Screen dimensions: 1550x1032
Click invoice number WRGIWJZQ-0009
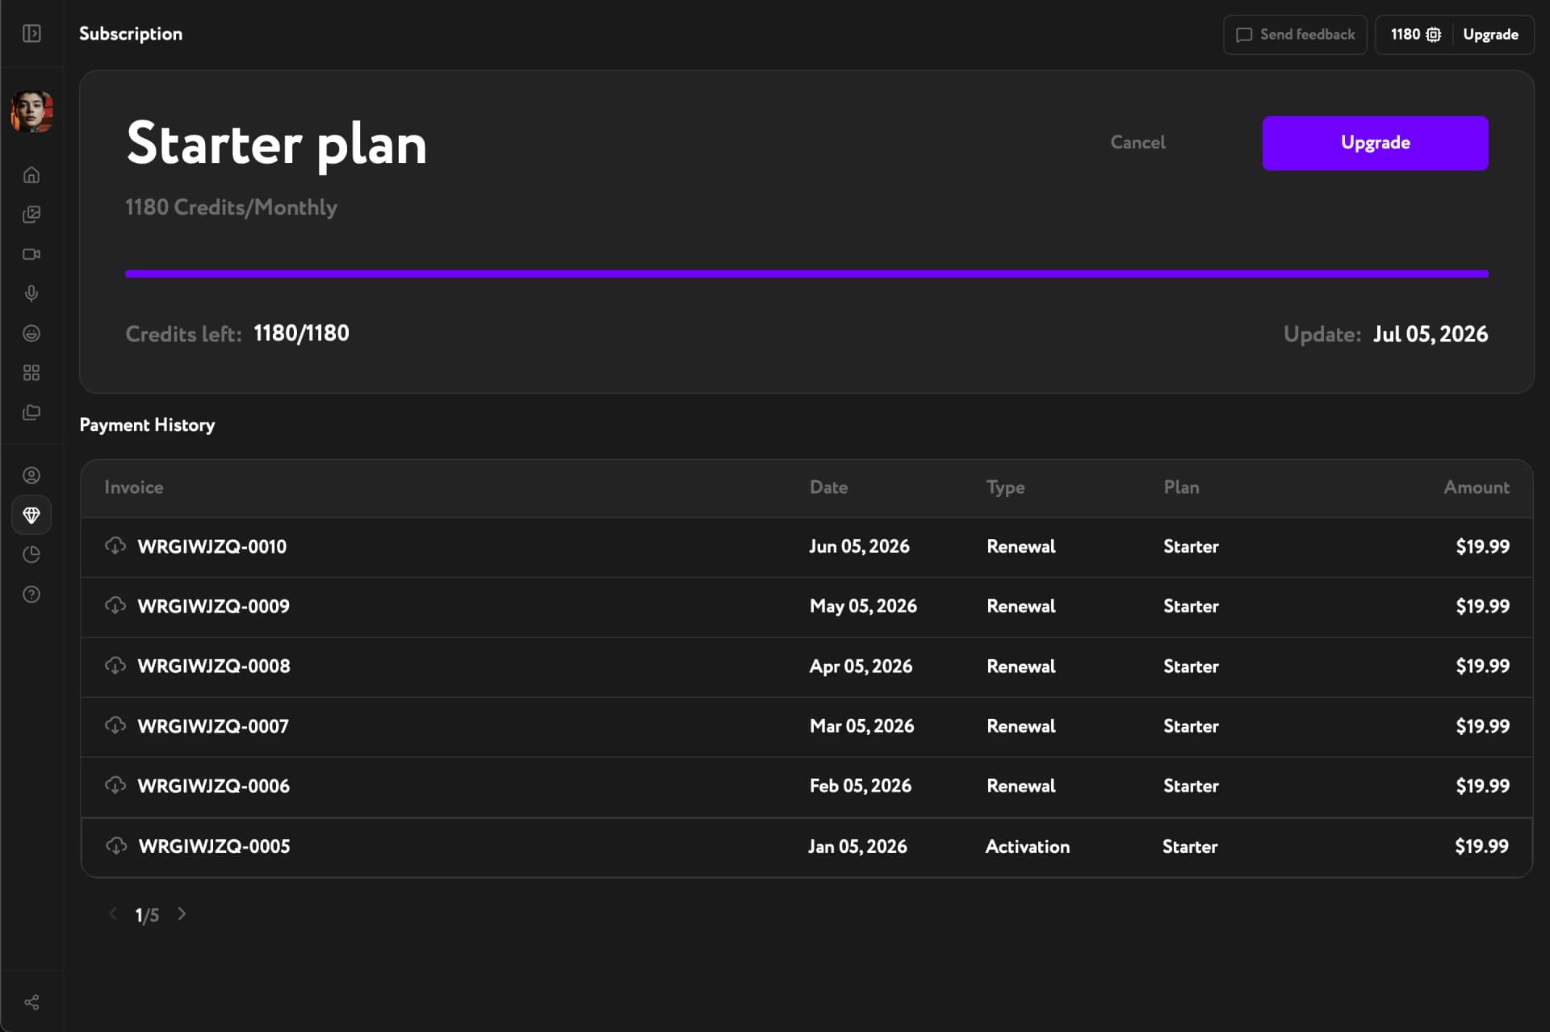click(x=213, y=606)
